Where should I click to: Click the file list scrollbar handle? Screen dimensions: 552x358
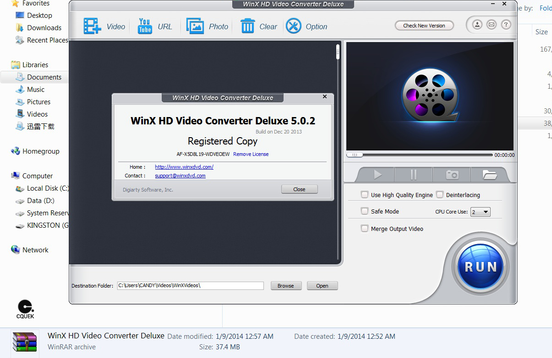338,52
